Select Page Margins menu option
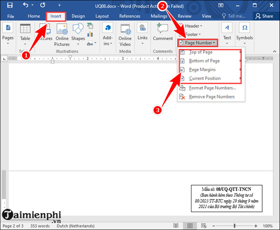280x230 pixels. click(x=211, y=69)
